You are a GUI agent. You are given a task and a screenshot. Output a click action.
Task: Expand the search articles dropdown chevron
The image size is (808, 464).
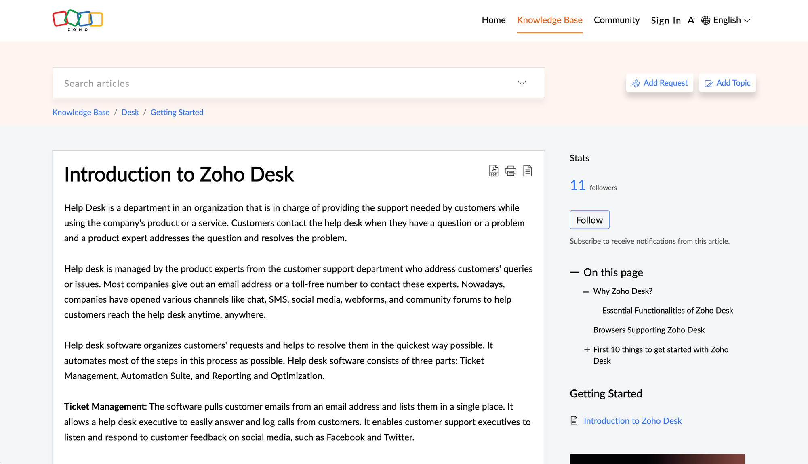522,83
